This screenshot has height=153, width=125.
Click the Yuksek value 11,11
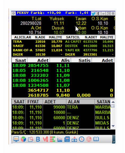[x=59, y=23]
